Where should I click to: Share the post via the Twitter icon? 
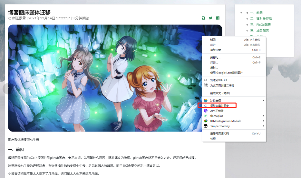point(210,18)
